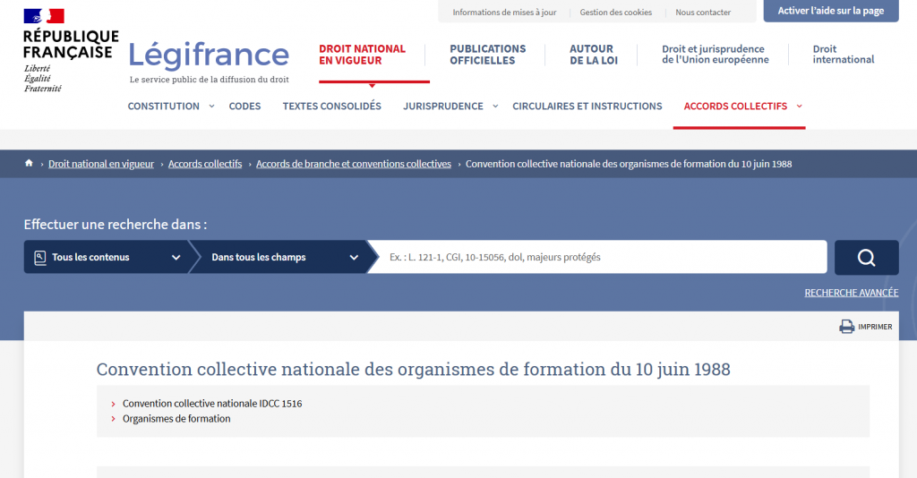The height and width of the screenshot is (478, 917).
Task: Expand the Constitution menu chevron
Action: pyautogui.click(x=212, y=106)
